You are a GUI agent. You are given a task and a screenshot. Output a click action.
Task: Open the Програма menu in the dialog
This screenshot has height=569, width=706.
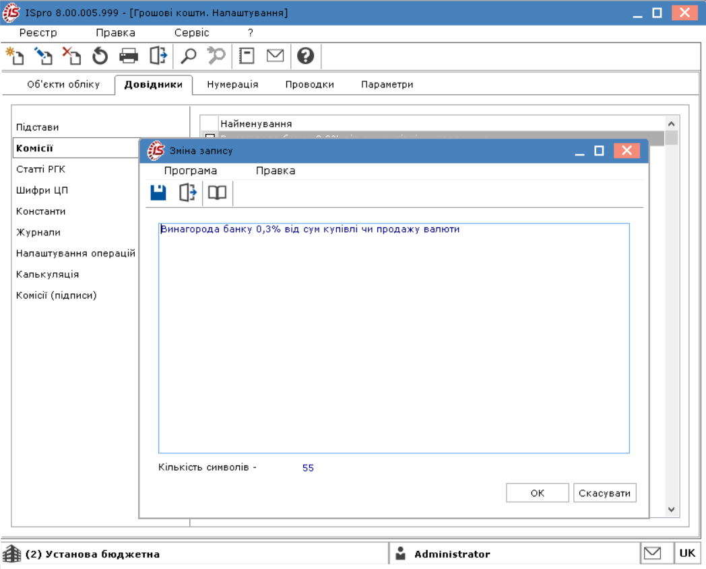(x=191, y=171)
